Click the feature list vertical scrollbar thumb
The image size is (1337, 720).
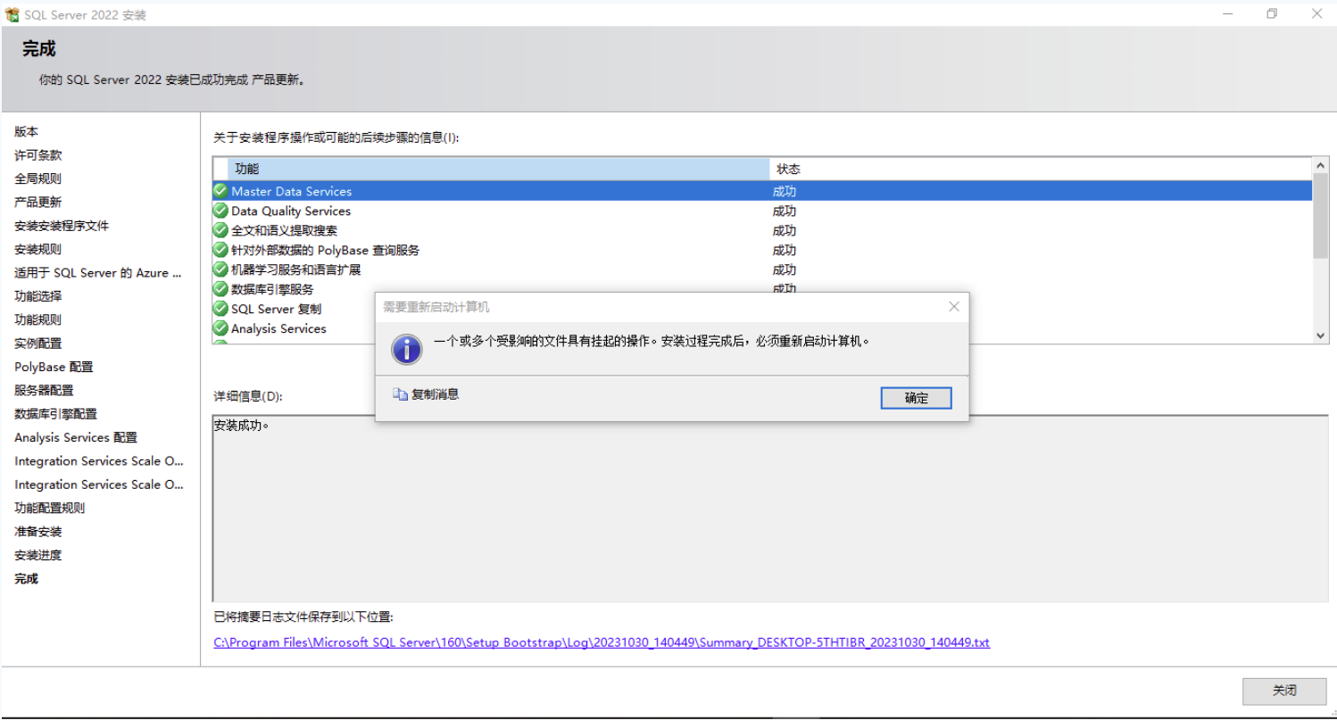pyautogui.click(x=1321, y=215)
